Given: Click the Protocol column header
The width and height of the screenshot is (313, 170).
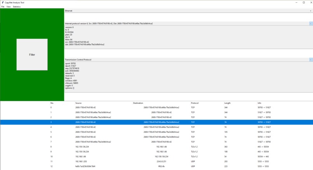Looking at the screenshot, I should click(195, 103).
